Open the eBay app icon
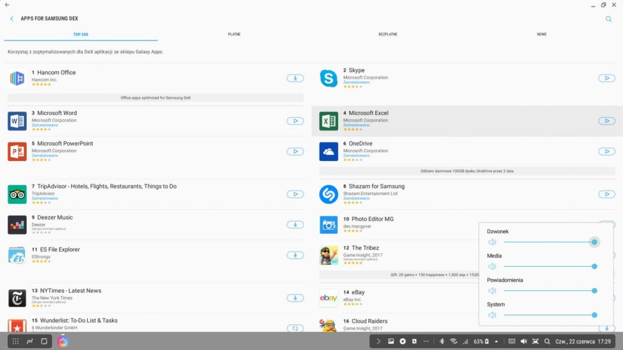 [x=328, y=298]
